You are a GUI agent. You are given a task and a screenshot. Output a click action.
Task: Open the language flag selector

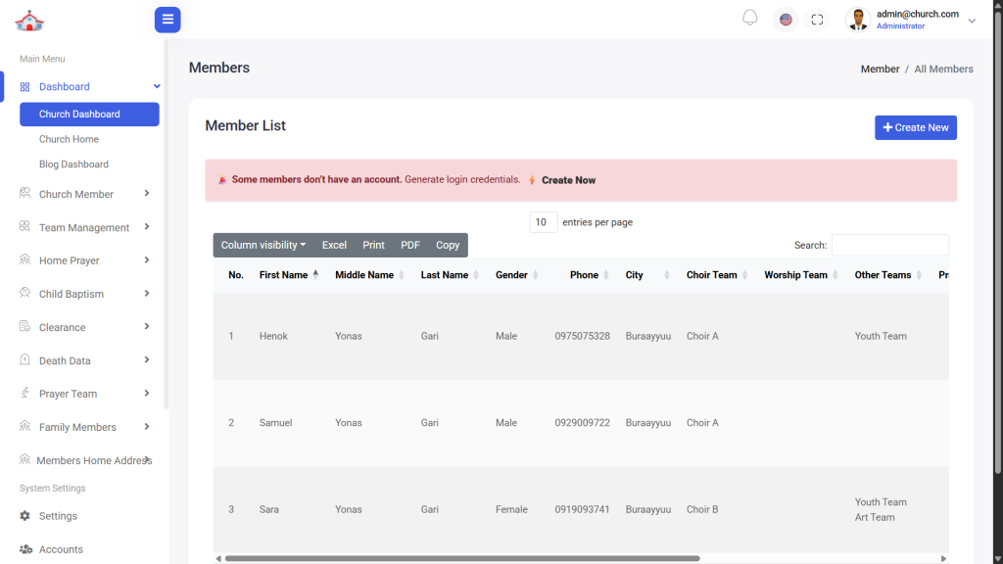[786, 20]
